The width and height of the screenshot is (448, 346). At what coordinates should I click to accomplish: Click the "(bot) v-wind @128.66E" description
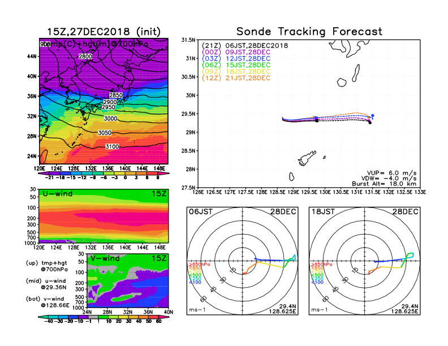click(x=48, y=302)
